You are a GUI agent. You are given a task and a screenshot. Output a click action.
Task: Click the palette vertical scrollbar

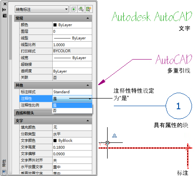[10, 94]
